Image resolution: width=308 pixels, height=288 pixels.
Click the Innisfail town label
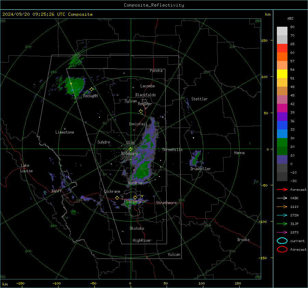click(138, 124)
